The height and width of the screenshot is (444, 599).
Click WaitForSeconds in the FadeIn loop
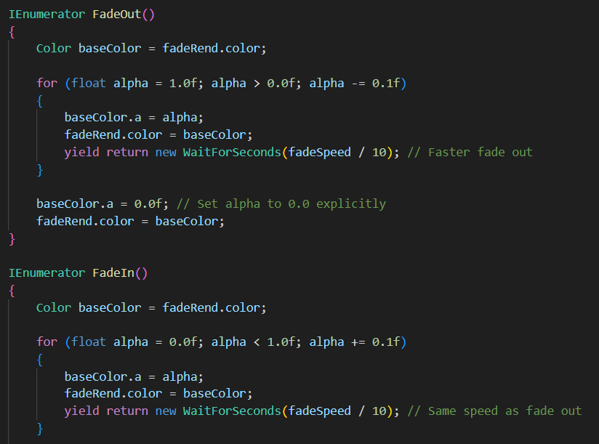[x=231, y=411]
